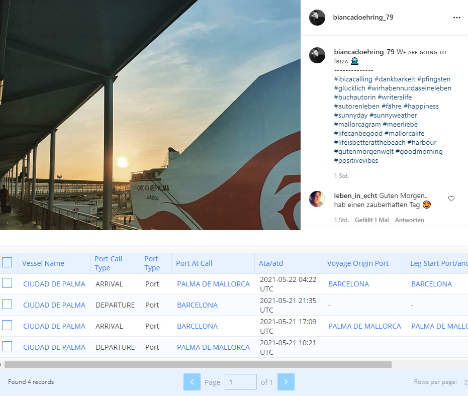Open the three-dot options menu of the post
This screenshot has width=468, height=396.
pyautogui.click(x=456, y=18)
